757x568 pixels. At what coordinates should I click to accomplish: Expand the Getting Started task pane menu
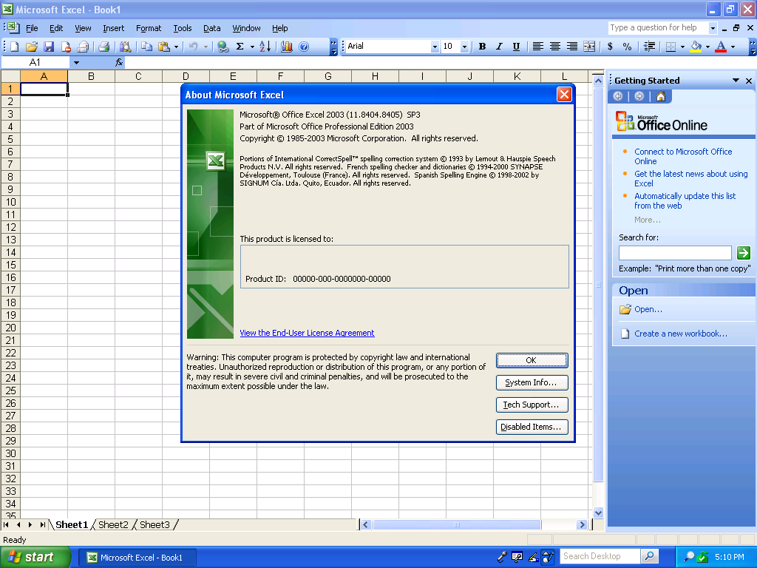pyautogui.click(x=736, y=81)
